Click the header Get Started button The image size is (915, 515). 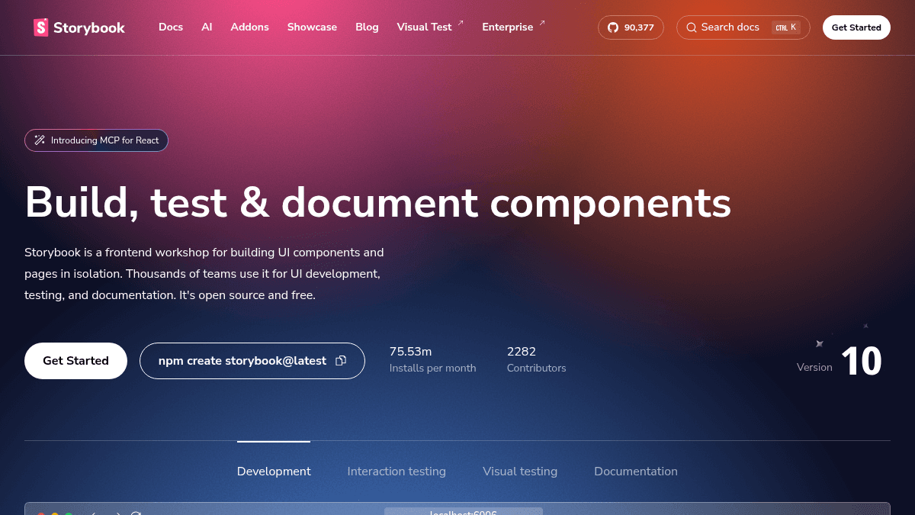tap(856, 27)
